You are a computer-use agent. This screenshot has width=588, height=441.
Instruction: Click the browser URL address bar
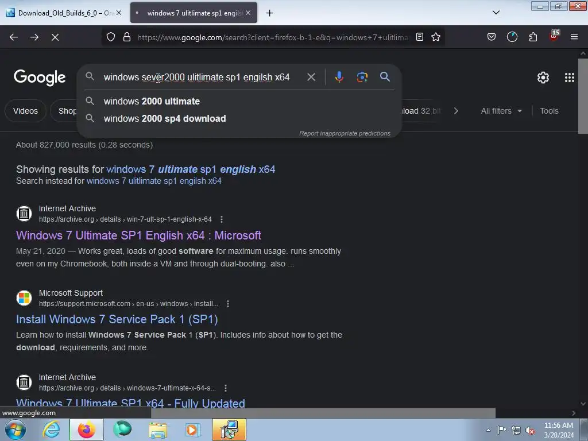coord(272,37)
